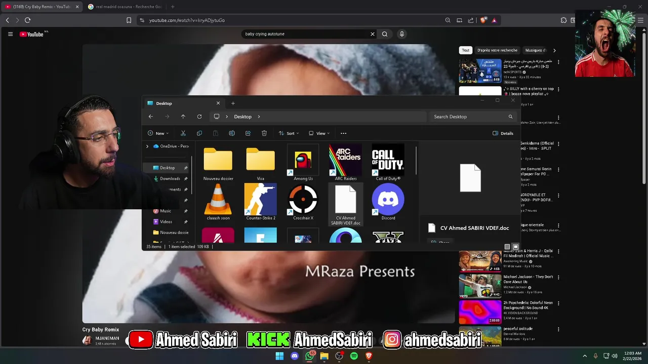Show hidden system tray icons
The height and width of the screenshot is (364, 648).
[x=585, y=356]
